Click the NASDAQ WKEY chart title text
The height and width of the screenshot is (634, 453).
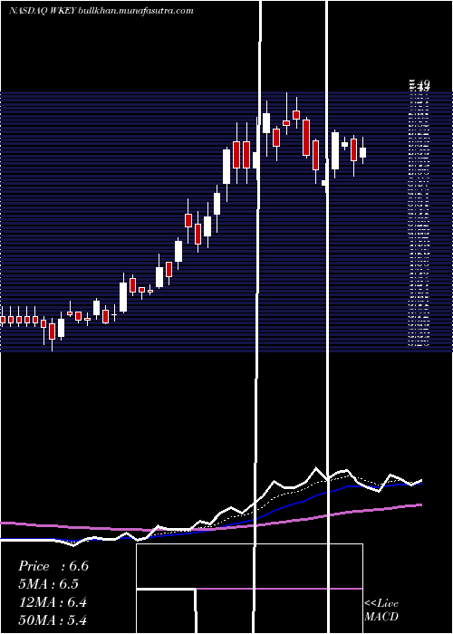101,11
